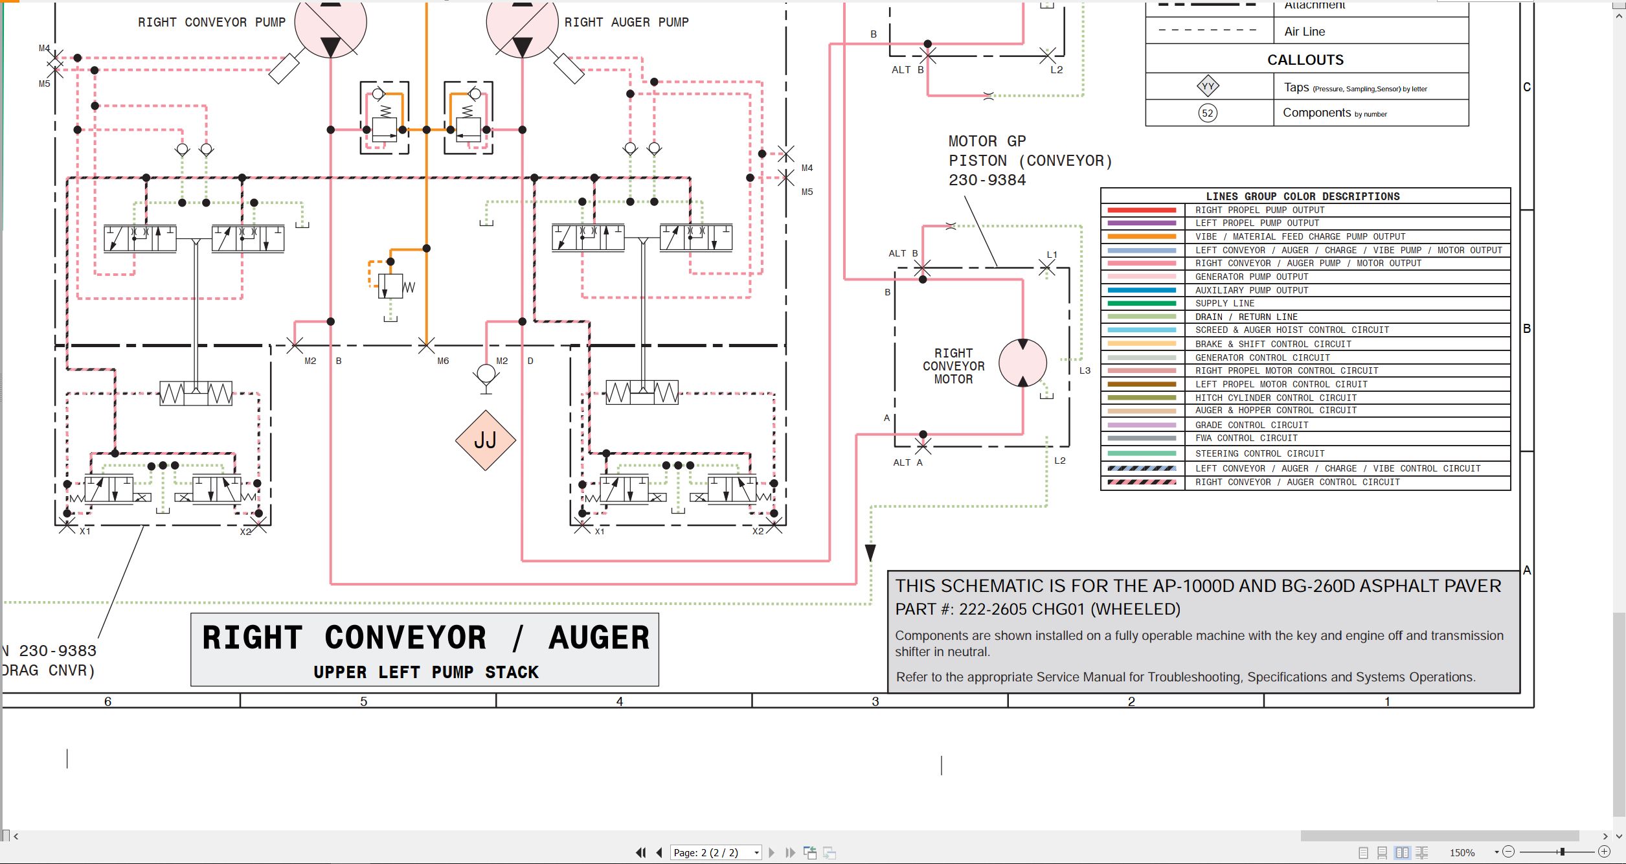Click the 'M6' test port label
This screenshot has width=1626, height=864.
443,361
